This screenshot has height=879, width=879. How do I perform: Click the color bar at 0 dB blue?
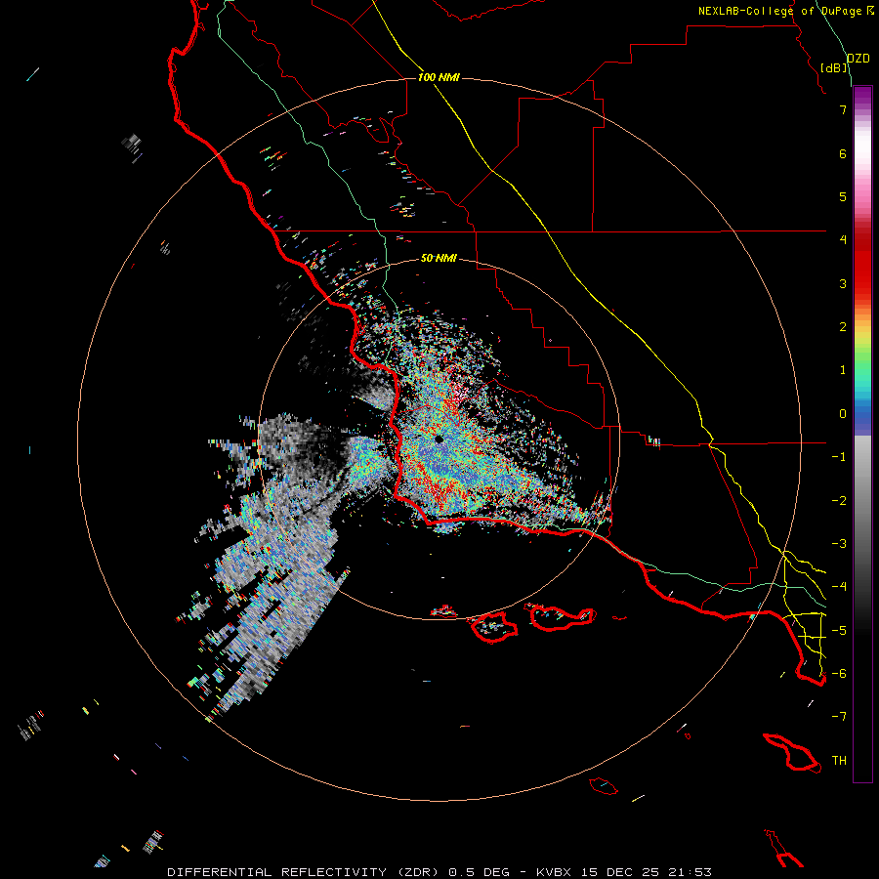pyautogui.click(x=862, y=414)
